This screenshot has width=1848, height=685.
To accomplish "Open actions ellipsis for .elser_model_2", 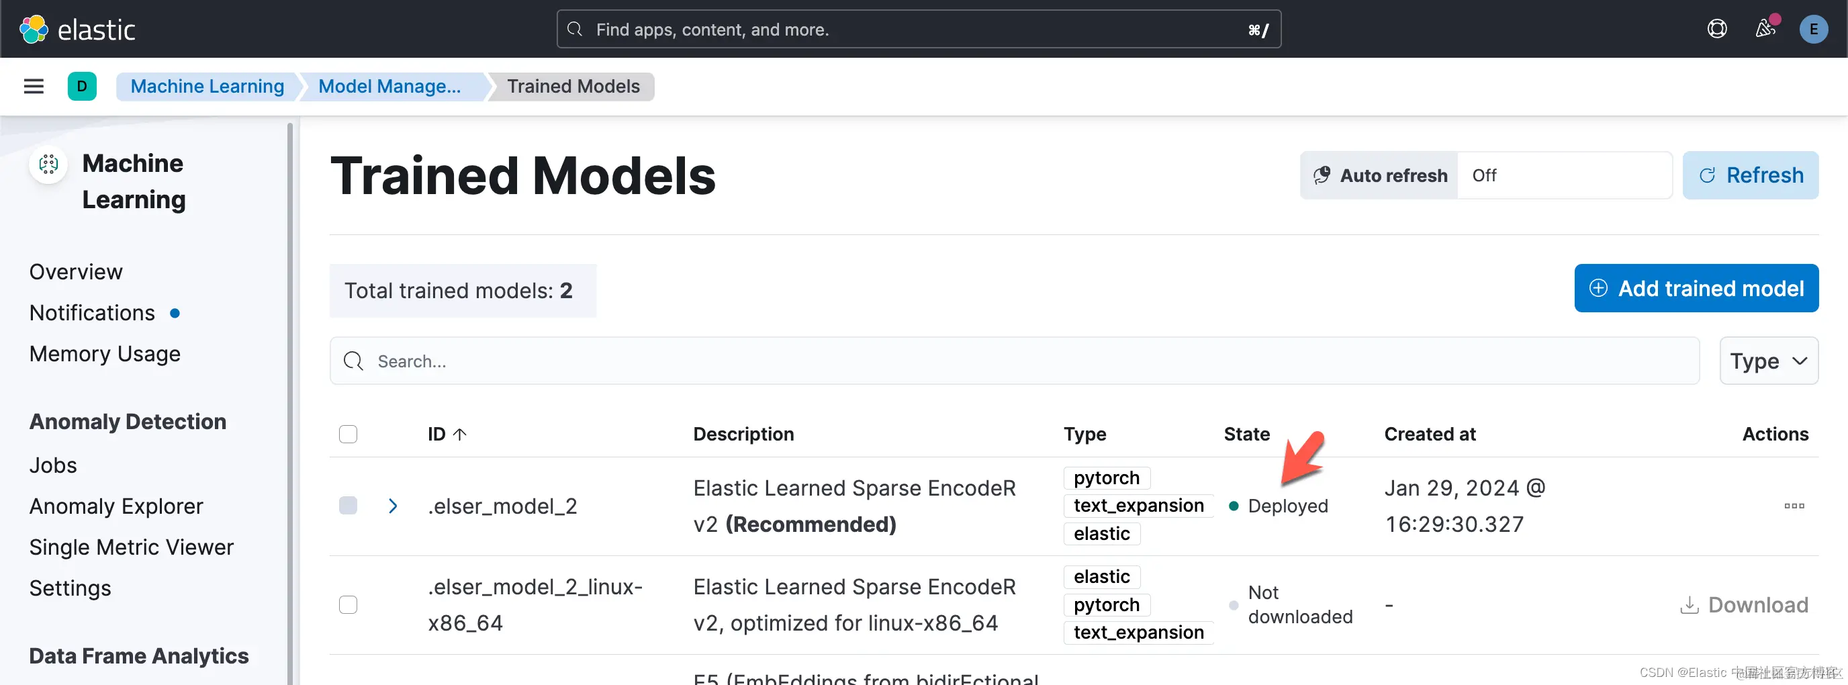I will [x=1794, y=506].
